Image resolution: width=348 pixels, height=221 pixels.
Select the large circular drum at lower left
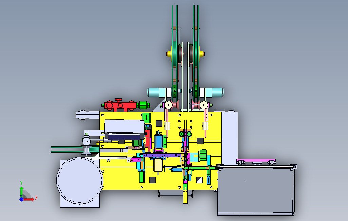pyautogui.click(x=80, y=181)
